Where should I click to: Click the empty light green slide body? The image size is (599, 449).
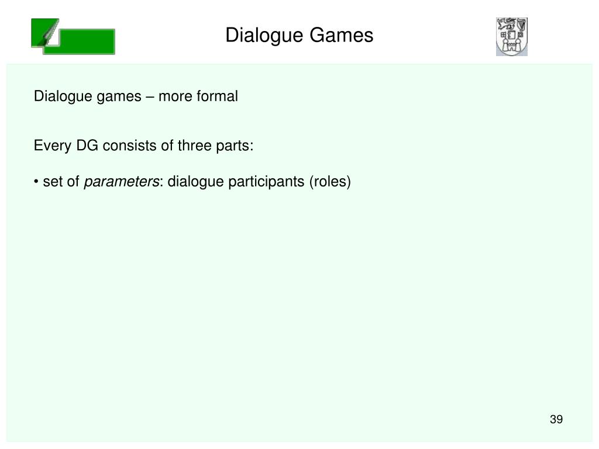tap(299, 298)
